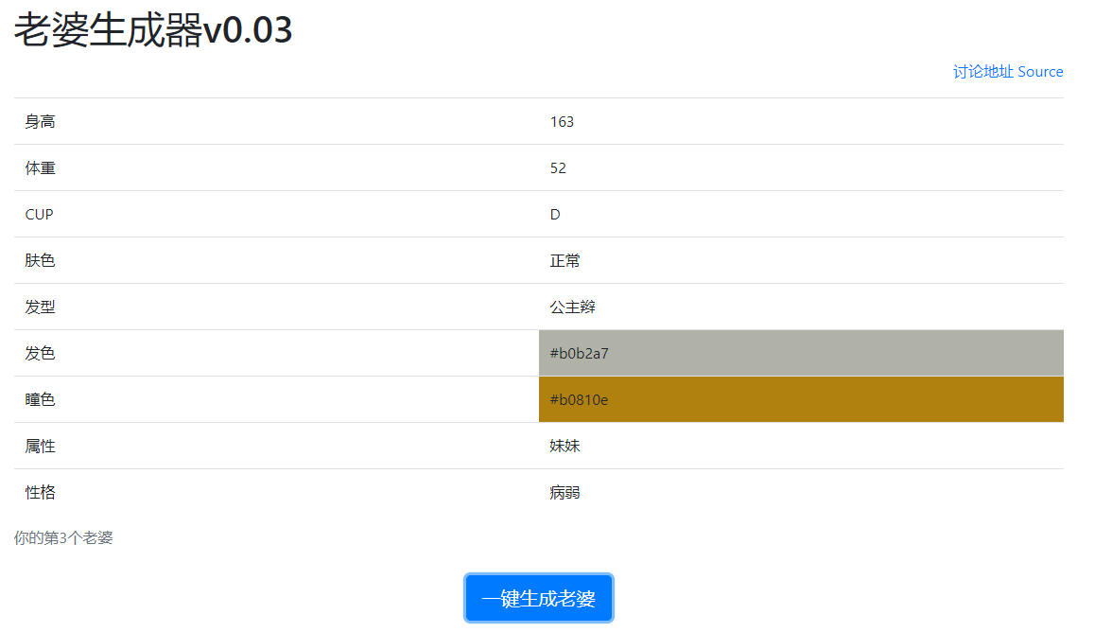Click the 发型 row label
The image size is (1112, 632).
(40, 307)
